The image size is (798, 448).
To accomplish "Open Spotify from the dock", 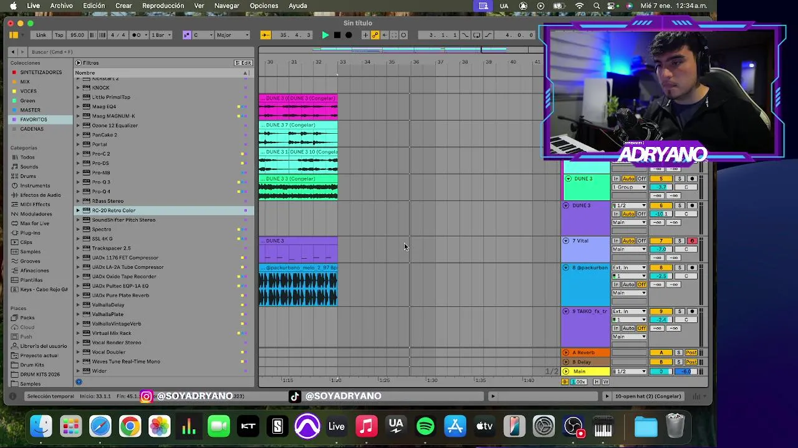I will [x=425, y=426].
